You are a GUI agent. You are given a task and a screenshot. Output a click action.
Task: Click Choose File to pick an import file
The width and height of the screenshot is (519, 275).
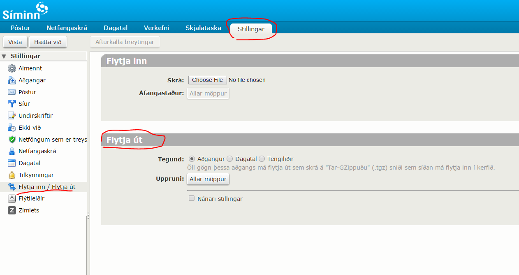(x=207, y=80)
